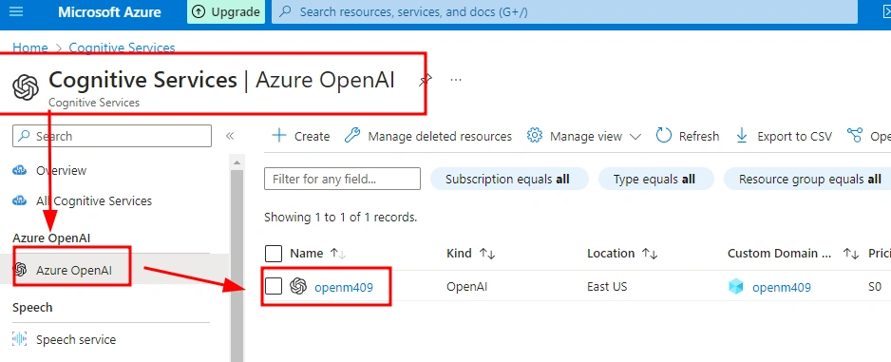The height and width of the screenshot is (362, 891).
Task: Open Manage deleted resources
Action: click(428, 137)
